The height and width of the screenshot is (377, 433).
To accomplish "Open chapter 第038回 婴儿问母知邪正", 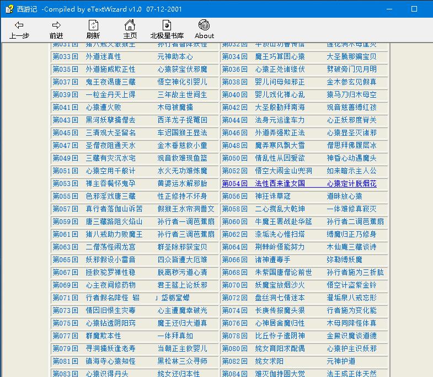I will pos(299,82).
